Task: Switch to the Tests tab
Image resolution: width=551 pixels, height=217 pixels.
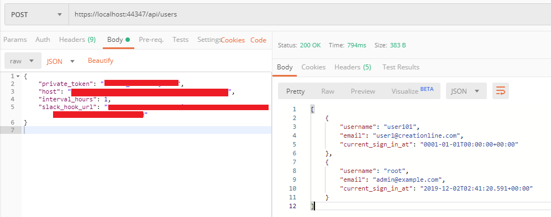Action: (180, 40)
